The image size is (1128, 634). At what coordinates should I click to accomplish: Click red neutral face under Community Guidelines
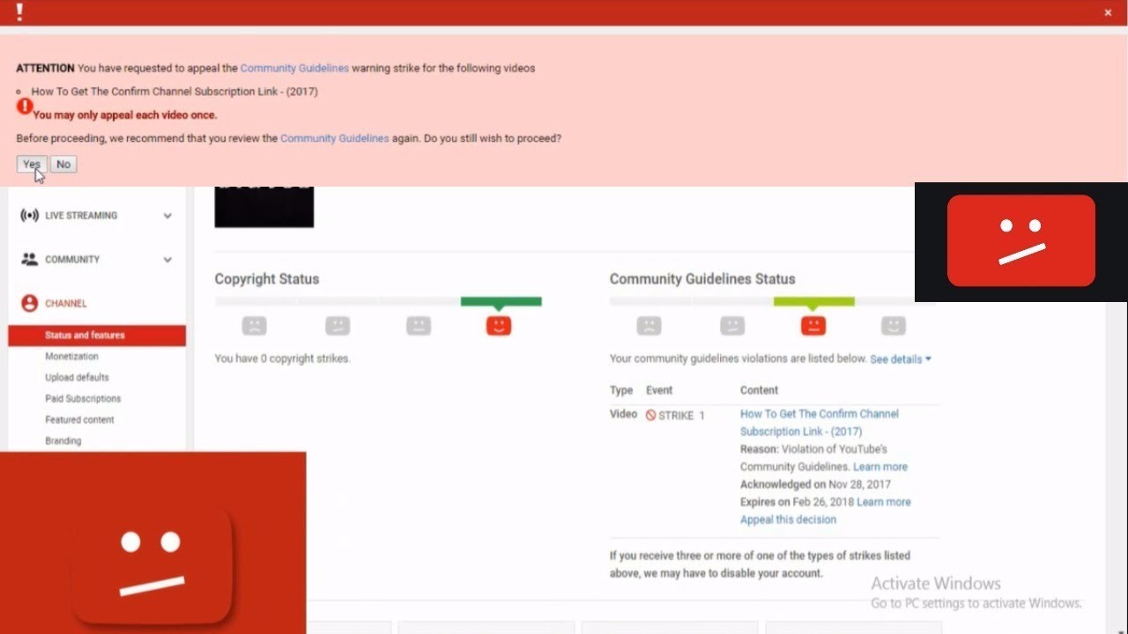(813, 326)
